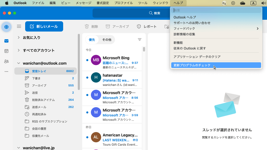
Task: Click the Archive box icon in toolbar
Action: [x=108, y=26]
